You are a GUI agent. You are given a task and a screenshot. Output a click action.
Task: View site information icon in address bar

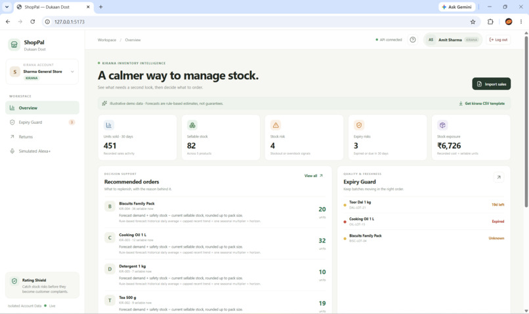[47, 22]
